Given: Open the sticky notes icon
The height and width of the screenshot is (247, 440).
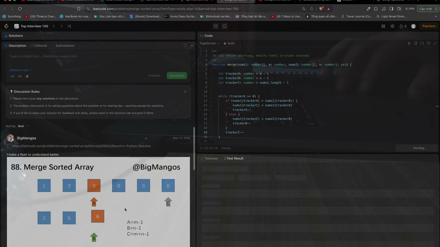Looking at the screenshot, I should [x=224, y=26].
